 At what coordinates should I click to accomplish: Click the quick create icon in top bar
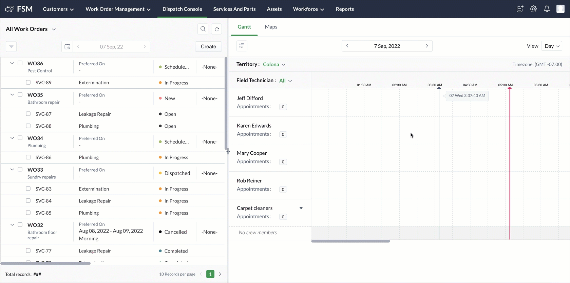click(x=520, y=9)
